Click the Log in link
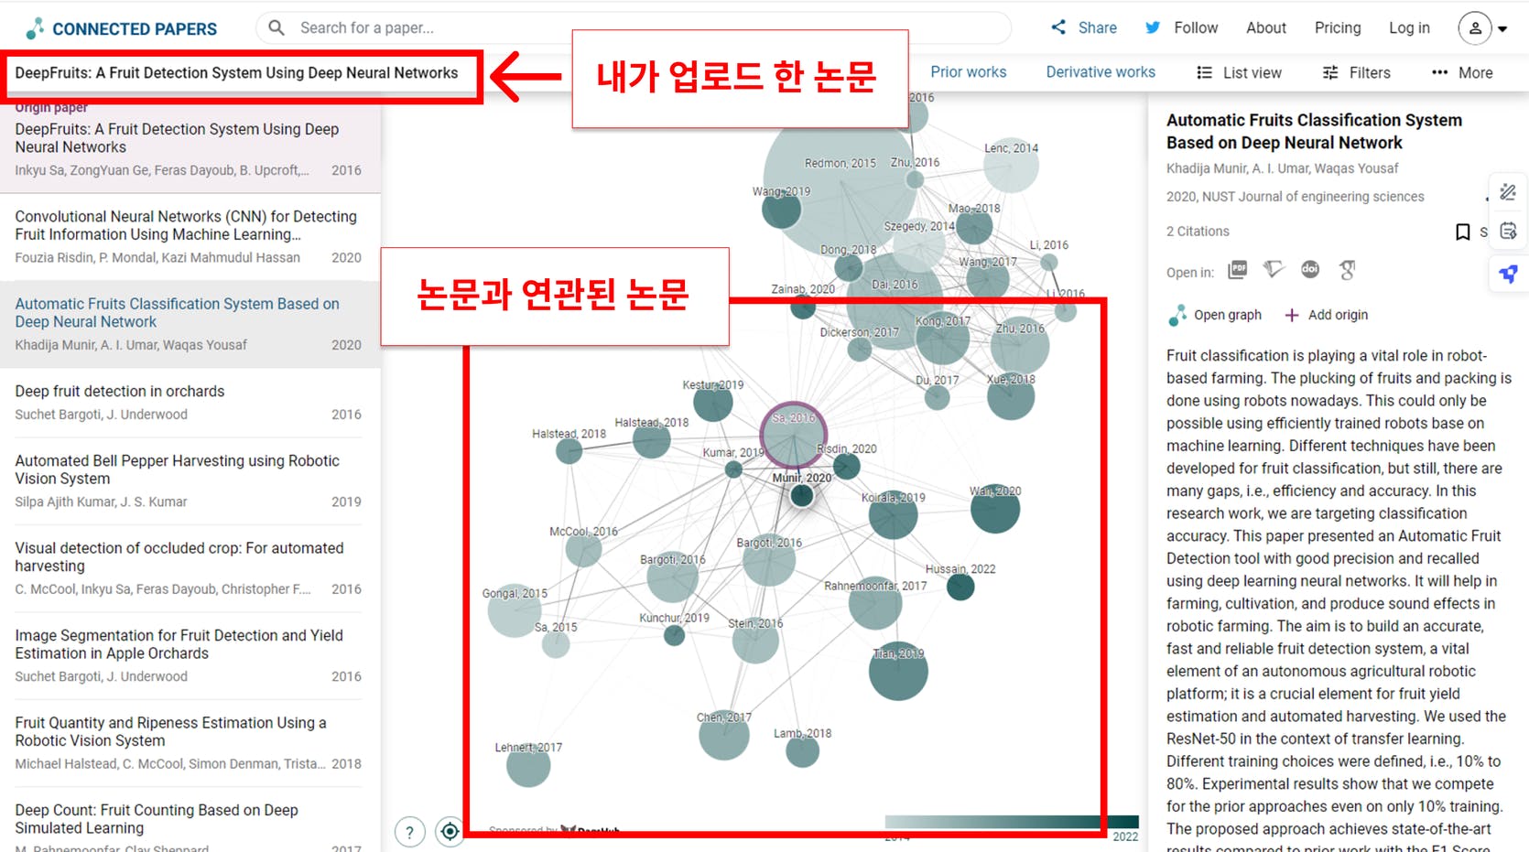The width and height of the screenshot is (1529, 852). (x=1409, y=27)
